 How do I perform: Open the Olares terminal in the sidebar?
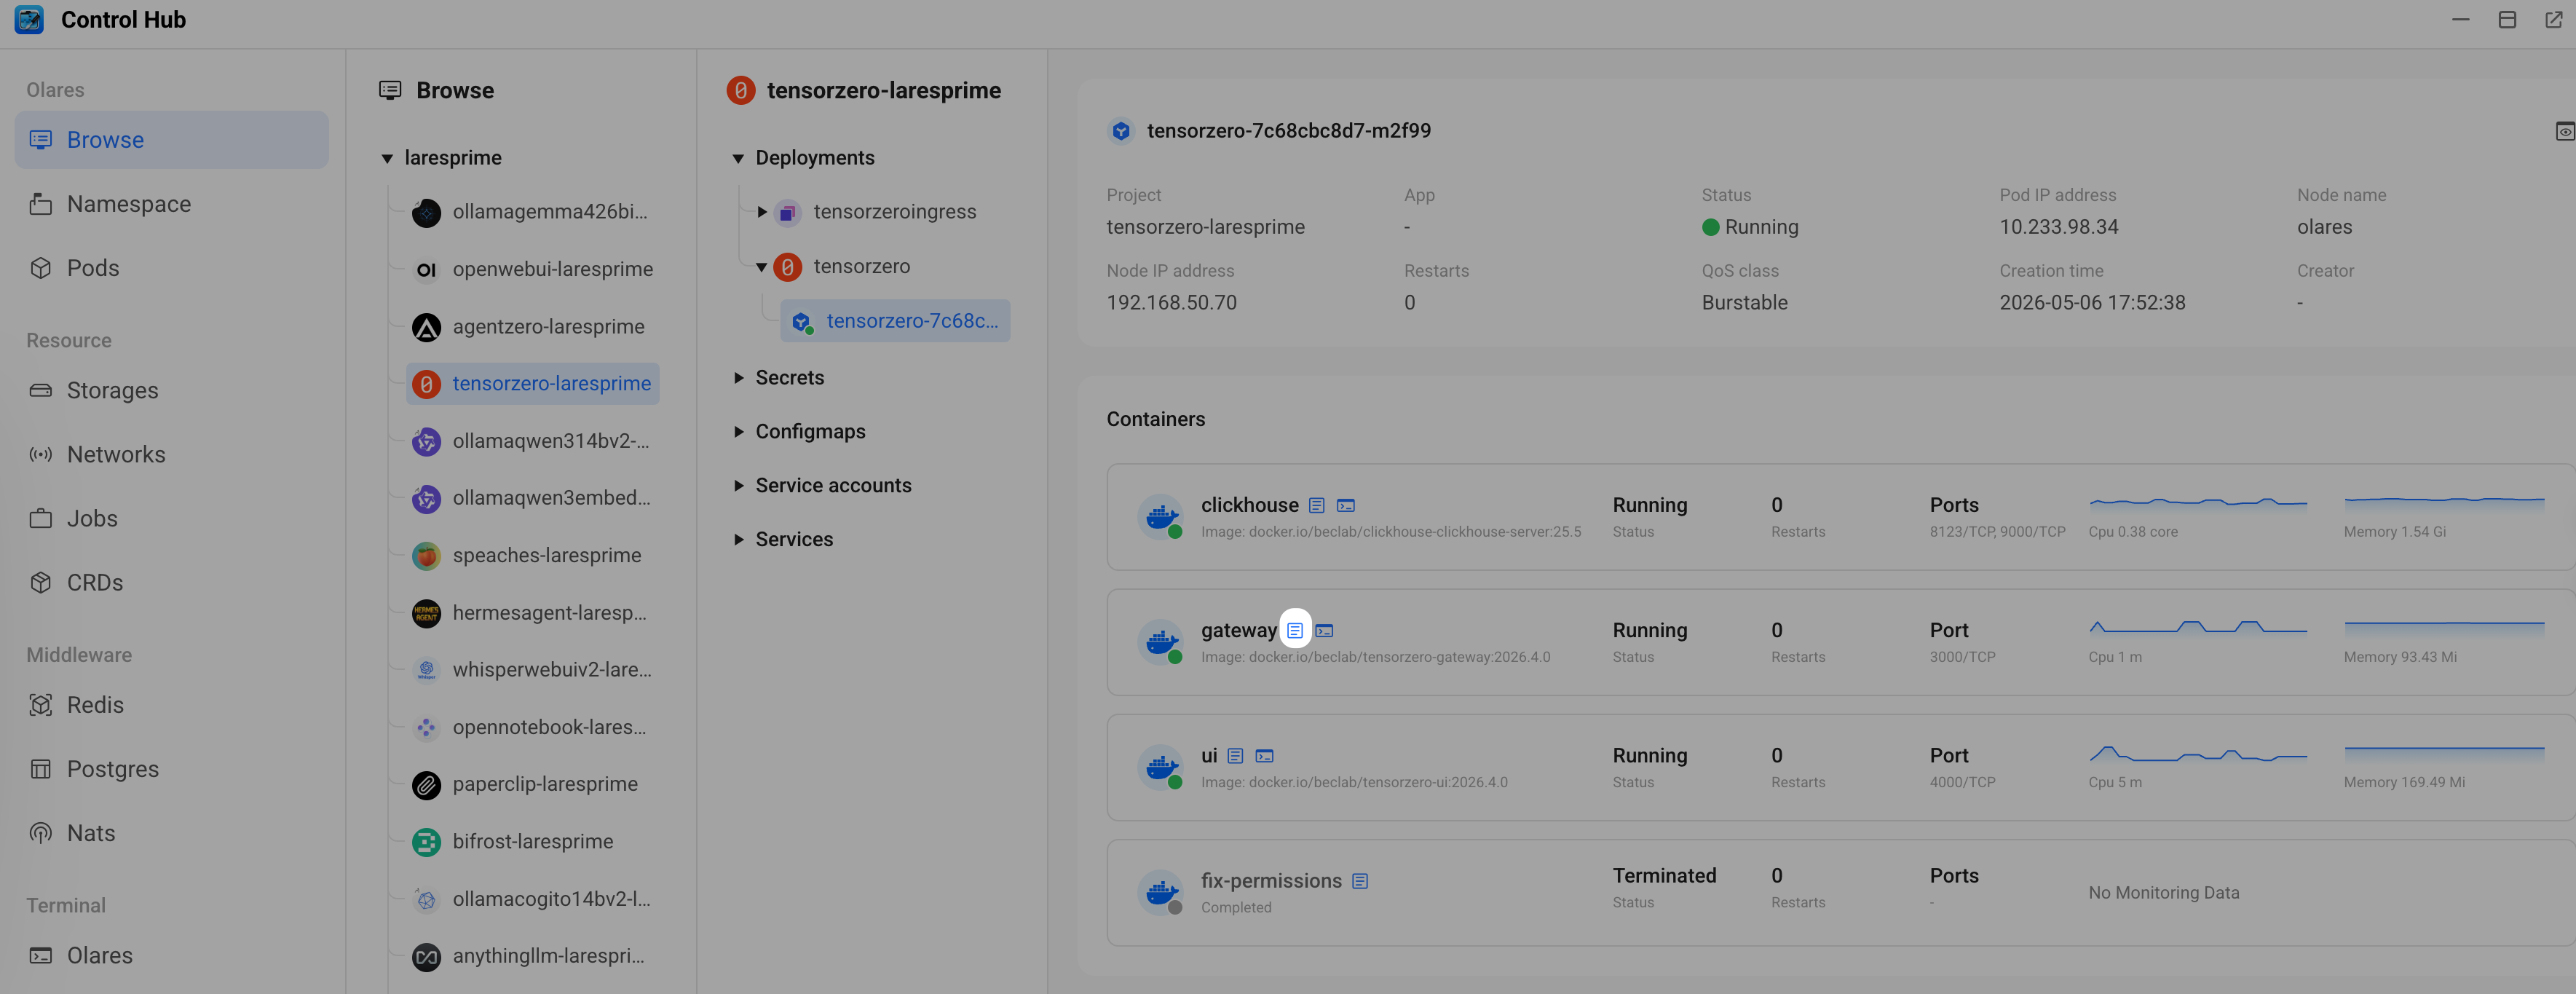tap(171, 956)
